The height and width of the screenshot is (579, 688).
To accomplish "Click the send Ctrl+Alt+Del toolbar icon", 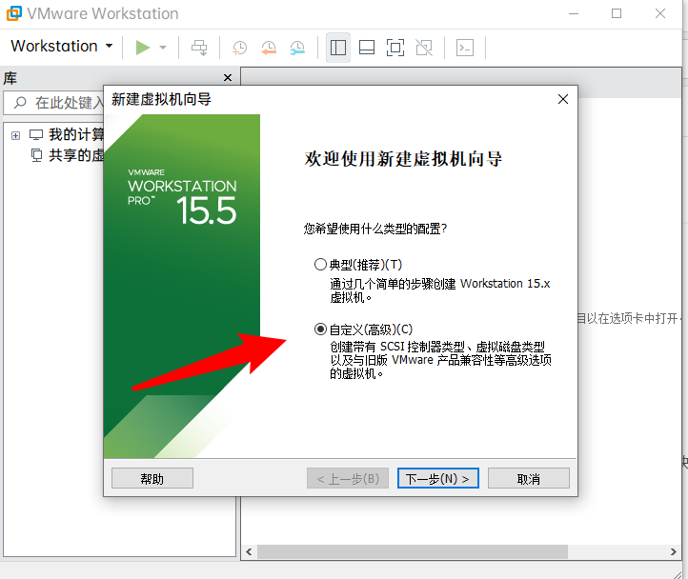I will tap(199, 48).
